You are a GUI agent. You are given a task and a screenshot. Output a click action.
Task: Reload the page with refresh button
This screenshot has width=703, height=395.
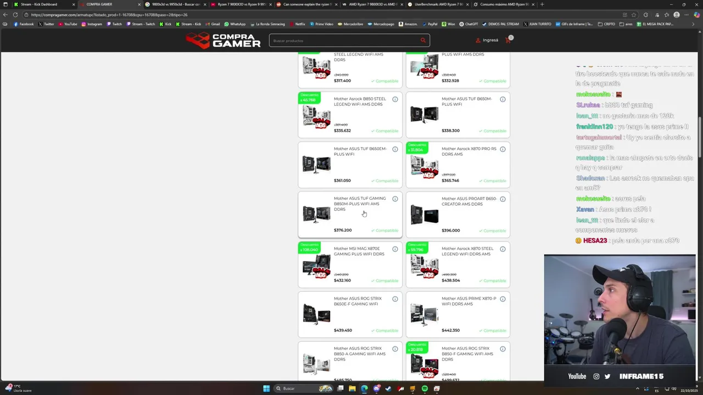[15, 15]
